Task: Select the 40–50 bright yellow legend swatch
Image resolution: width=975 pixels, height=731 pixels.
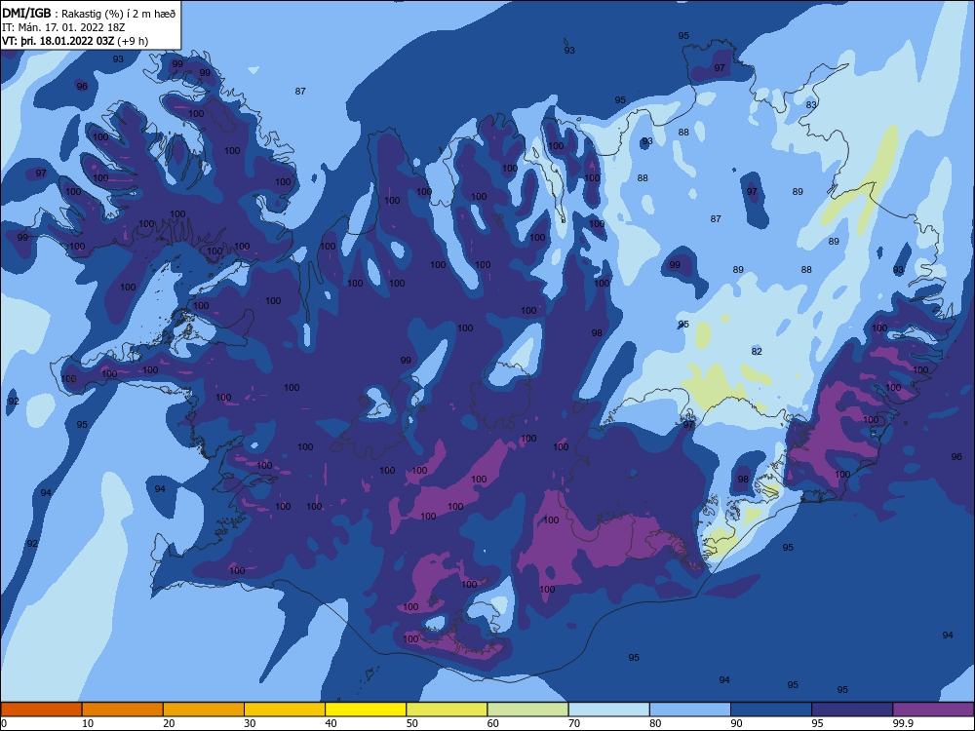Action: (x=366, y=710)
